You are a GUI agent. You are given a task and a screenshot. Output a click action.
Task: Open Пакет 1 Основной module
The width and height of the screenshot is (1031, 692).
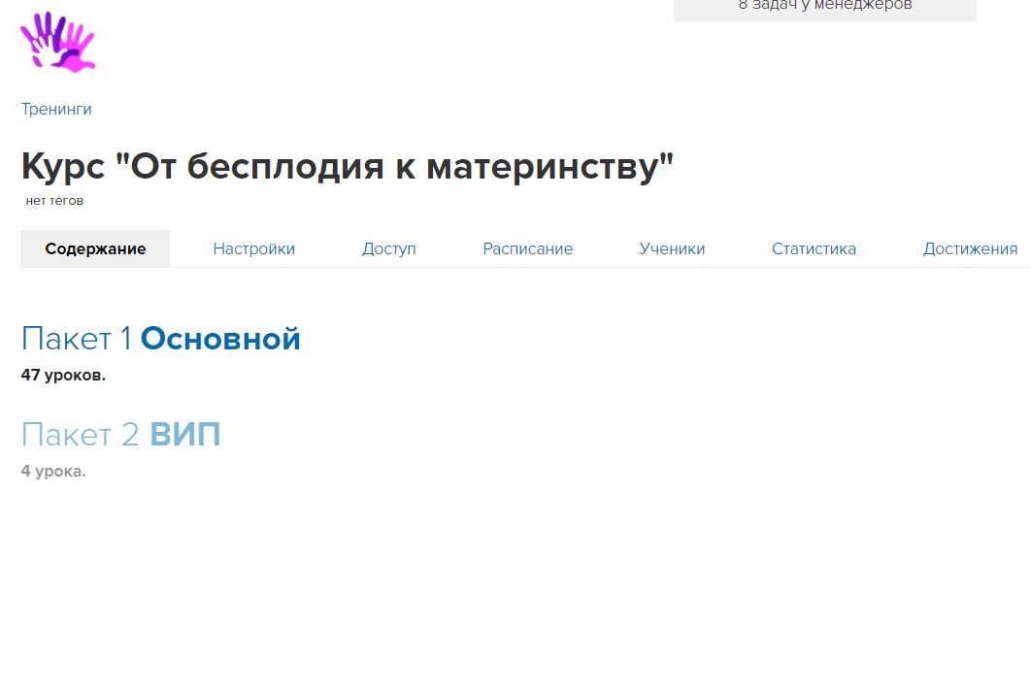click(x=161, y=339)
